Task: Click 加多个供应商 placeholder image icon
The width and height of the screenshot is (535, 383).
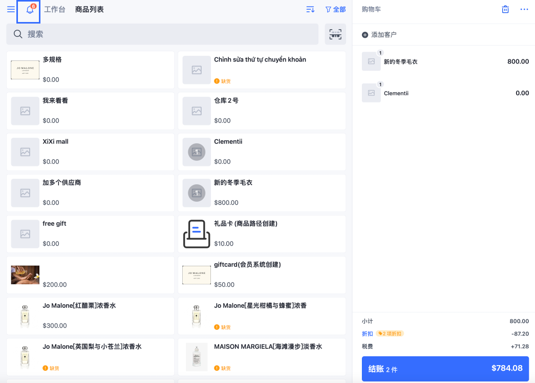Action: pyautogui.click(x=25, y=193)
